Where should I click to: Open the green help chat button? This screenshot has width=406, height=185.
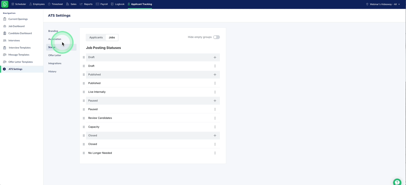coord(397,182)
